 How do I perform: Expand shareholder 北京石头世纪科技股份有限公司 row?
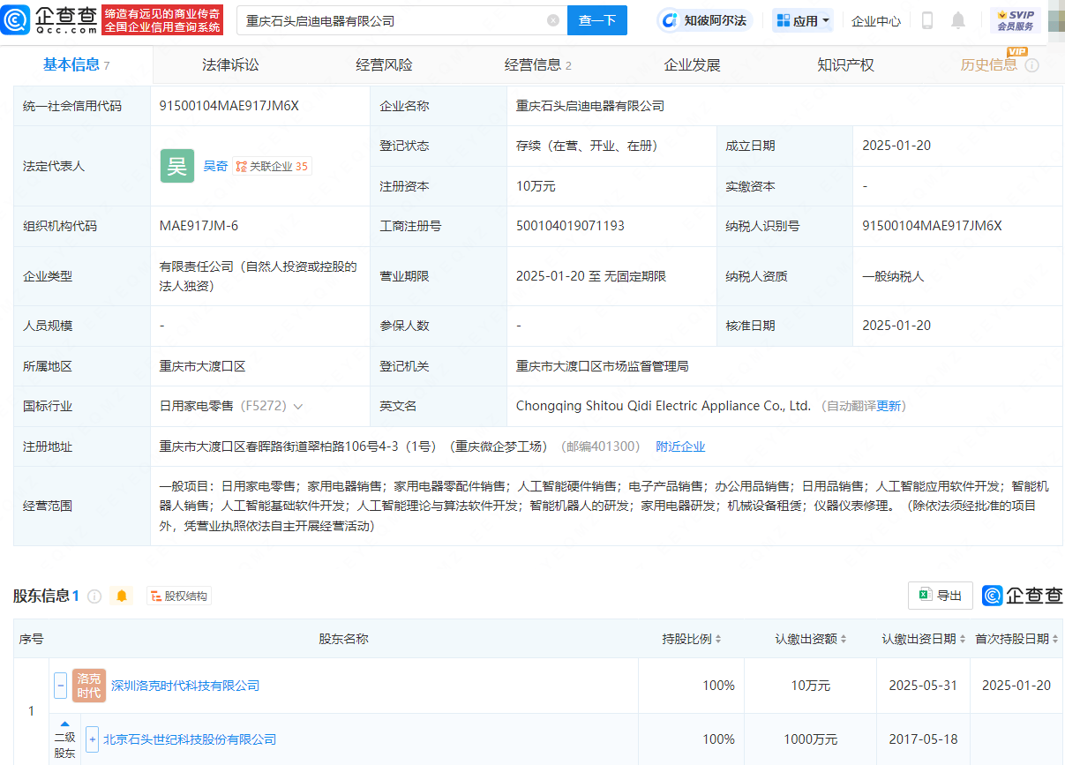click(x=92, y=739)
